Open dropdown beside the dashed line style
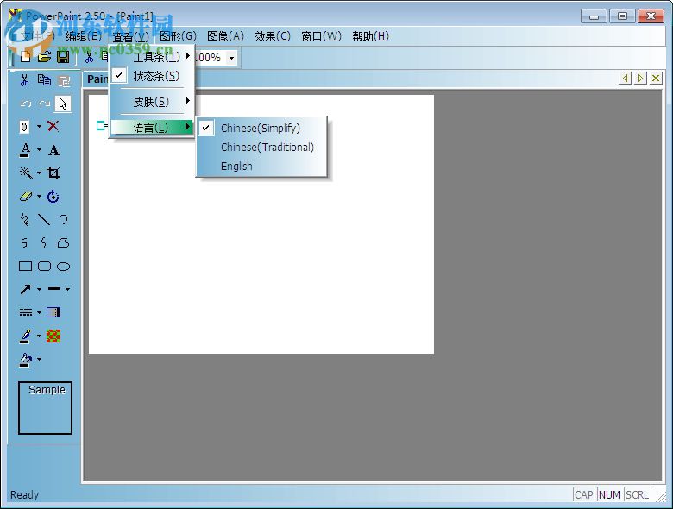Screen dimensions: 673x509 click(x=39, y=312)
